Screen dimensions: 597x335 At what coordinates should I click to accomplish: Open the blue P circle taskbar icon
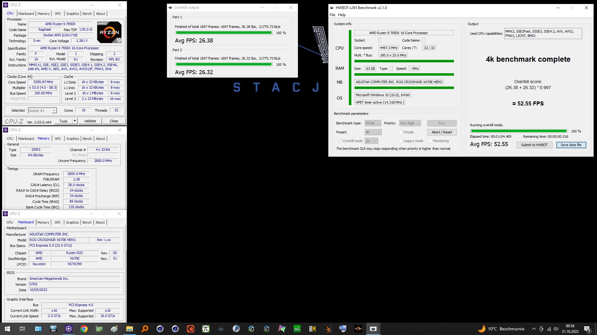click(236, 329)
